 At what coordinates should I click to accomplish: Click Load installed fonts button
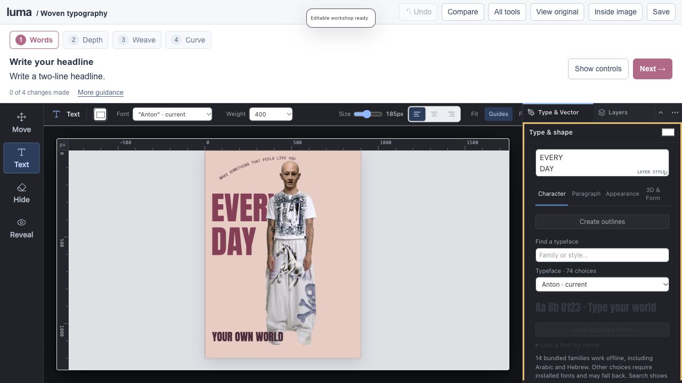click(x=602, y=330)
